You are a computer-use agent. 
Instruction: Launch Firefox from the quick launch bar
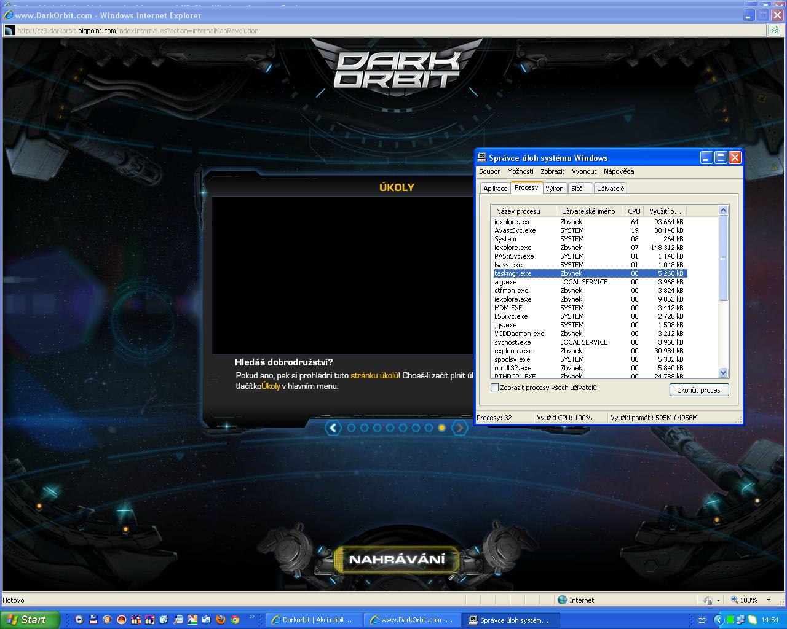[221, 620]
